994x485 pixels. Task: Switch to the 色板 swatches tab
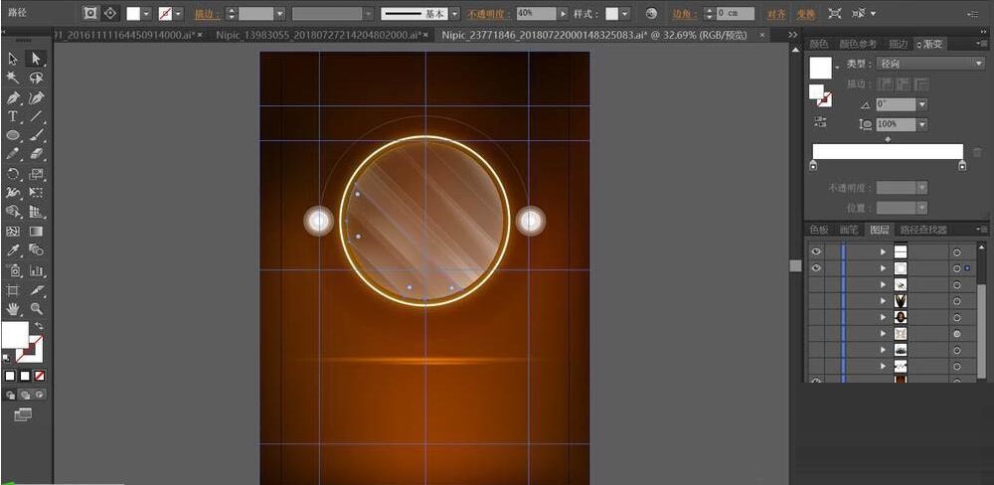click(x=819, y=230)
